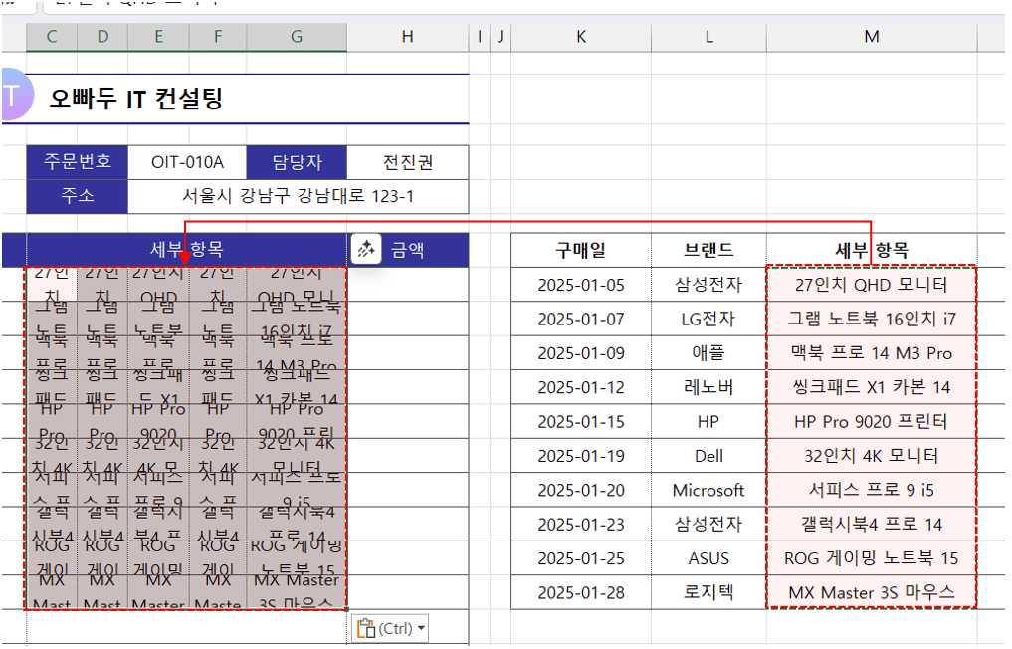Select the MX Master 3S 마우스 source cell
The image size is (1012, 649).
(x=872, y=593)
